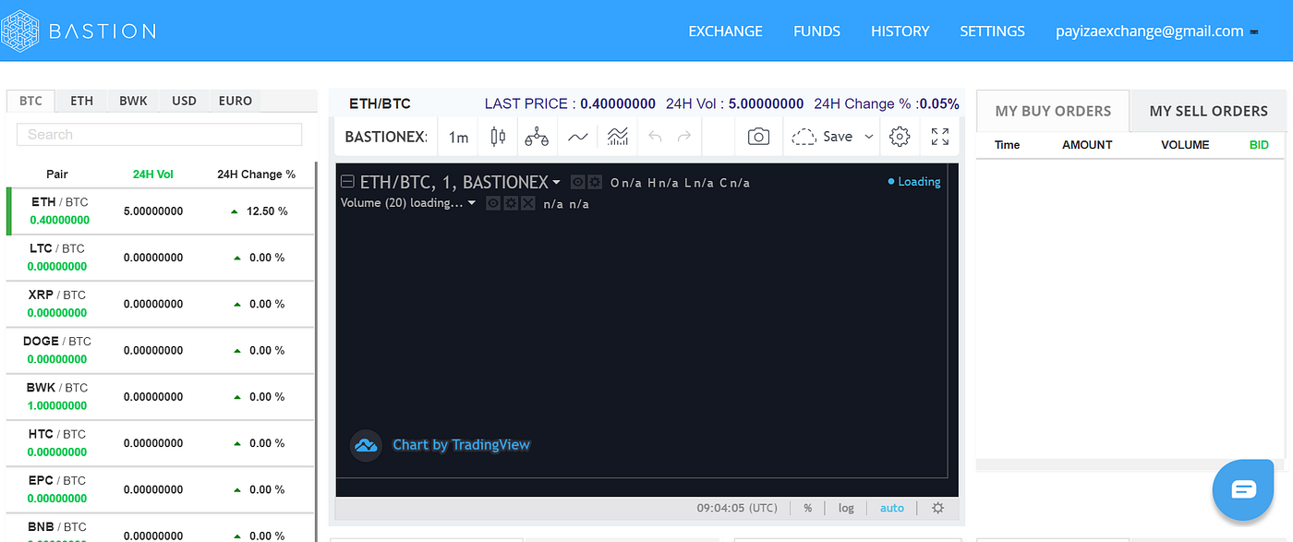Take a chart snapshot with camera icon
Screen dimensions: 1293x542
point(758,137)
